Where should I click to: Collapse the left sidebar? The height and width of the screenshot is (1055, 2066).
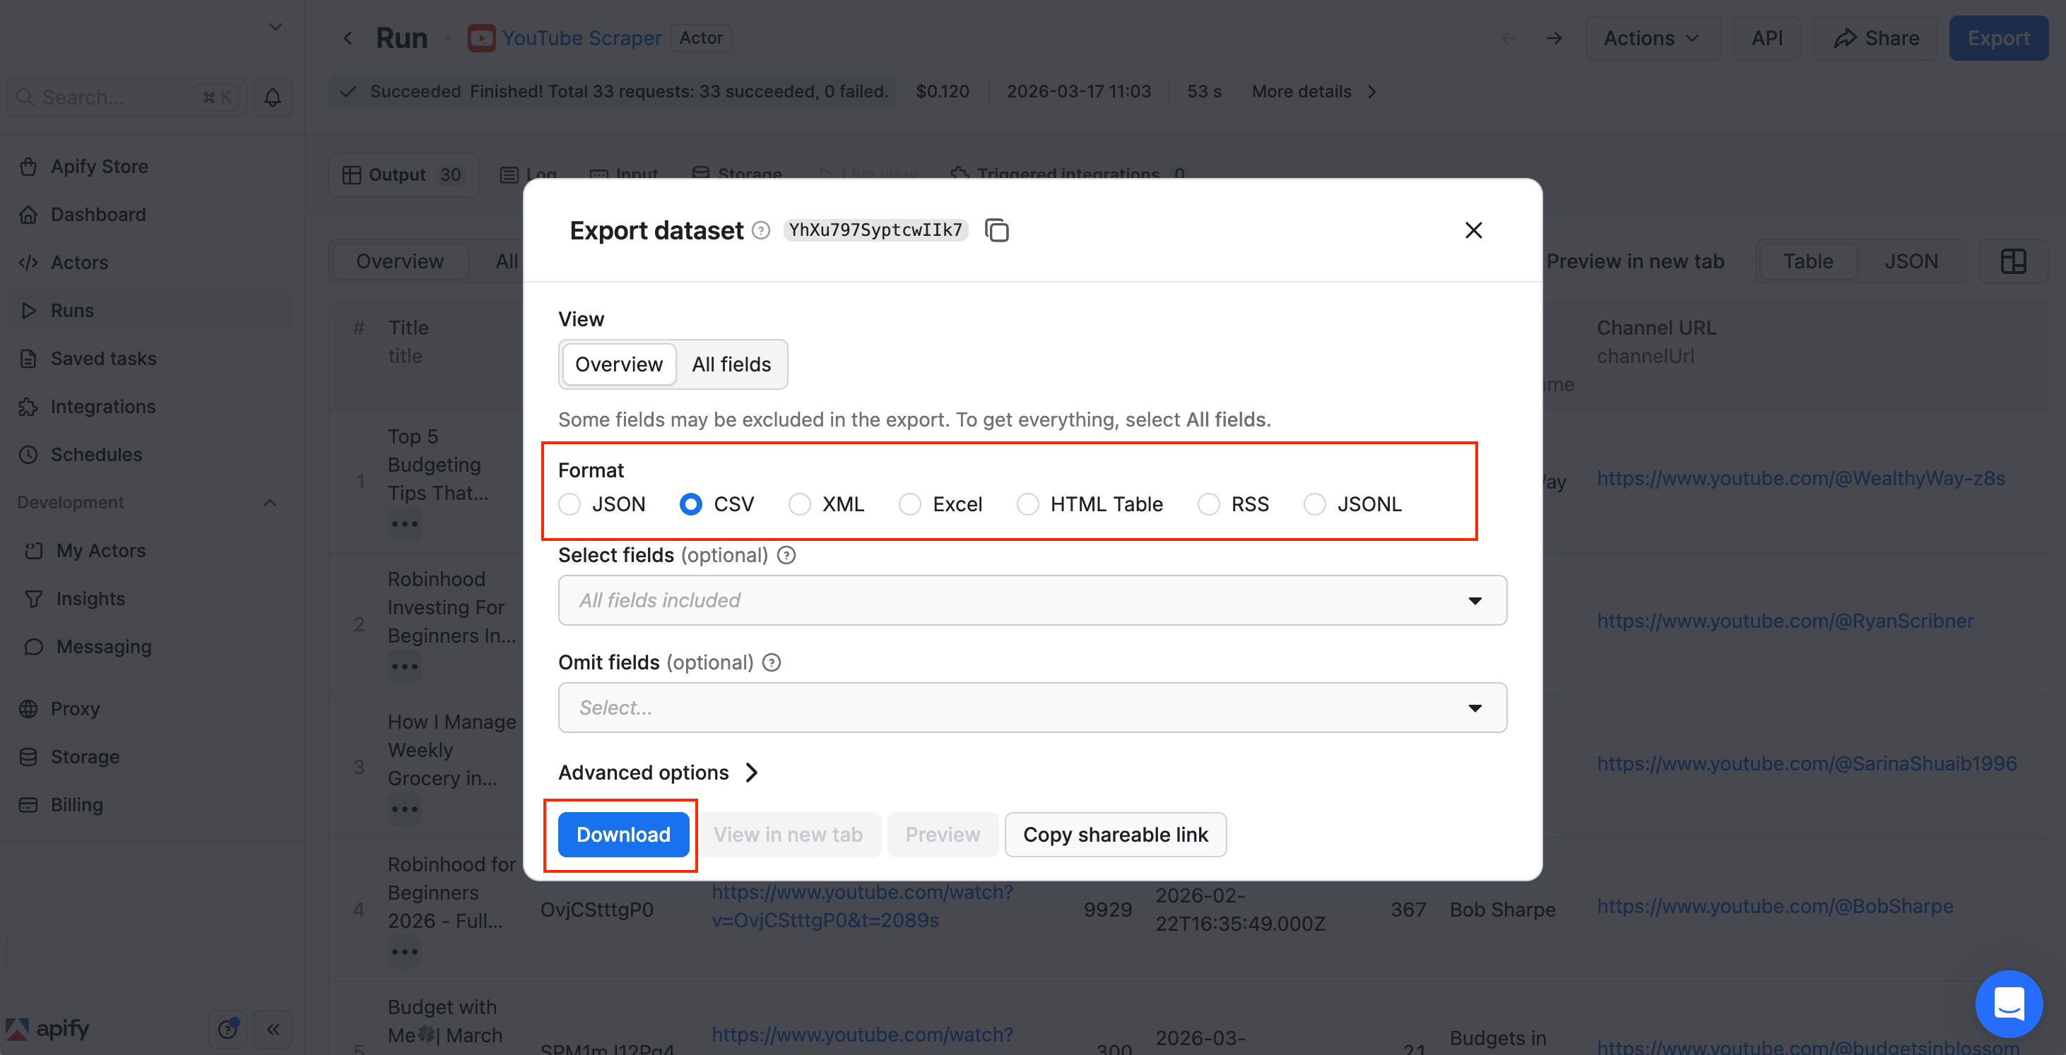(273, 1030)
